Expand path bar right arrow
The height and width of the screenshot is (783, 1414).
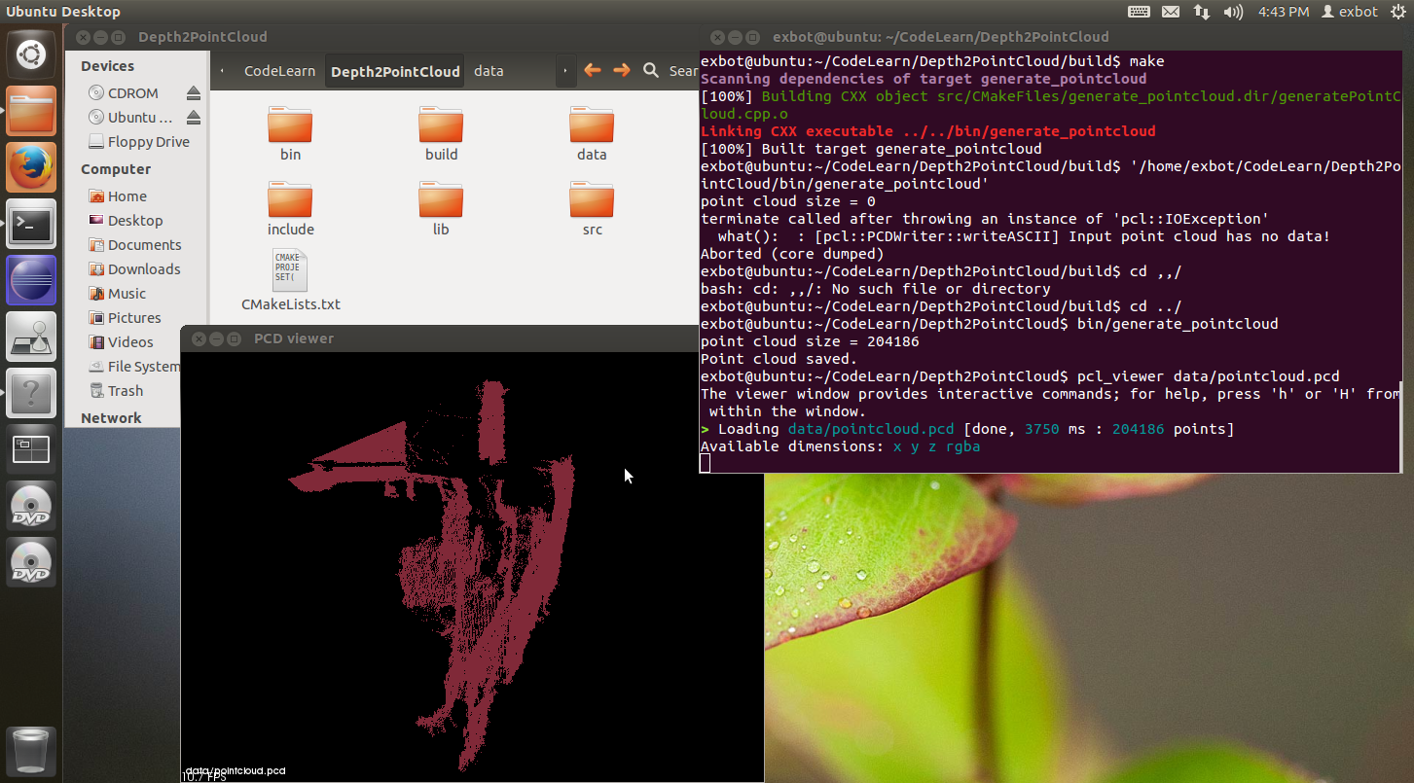pyautogui.click(x=564, y=71)
